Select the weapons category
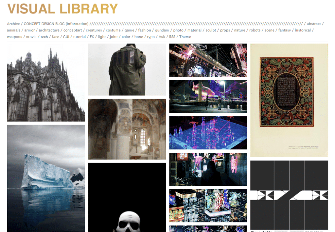335x232 pixels. coord(14,37)
